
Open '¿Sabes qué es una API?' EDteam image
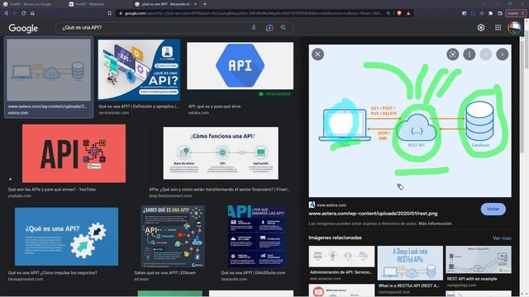173,237
